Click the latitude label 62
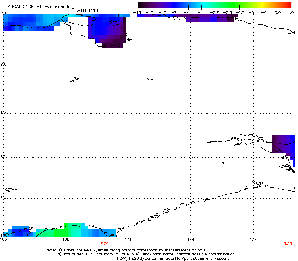 (3, 197)
